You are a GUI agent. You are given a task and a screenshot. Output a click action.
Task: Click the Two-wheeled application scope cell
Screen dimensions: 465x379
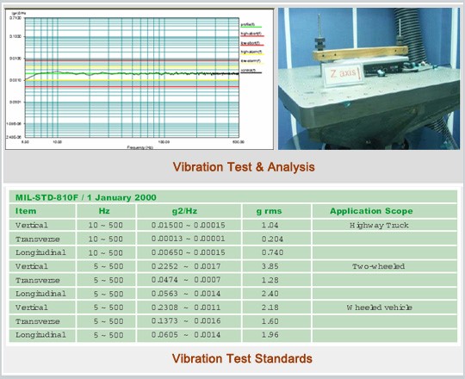(385, 266)
